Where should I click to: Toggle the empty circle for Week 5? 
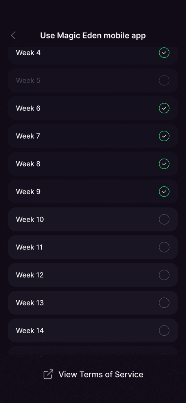point(164,80)
